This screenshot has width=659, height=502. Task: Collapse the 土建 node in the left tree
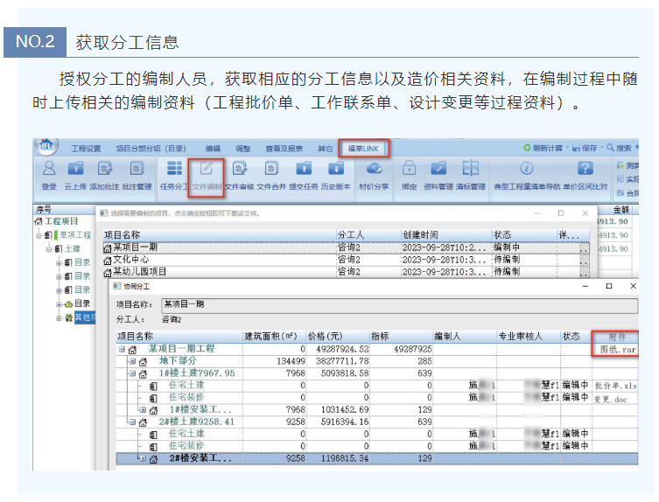[49, 249]
